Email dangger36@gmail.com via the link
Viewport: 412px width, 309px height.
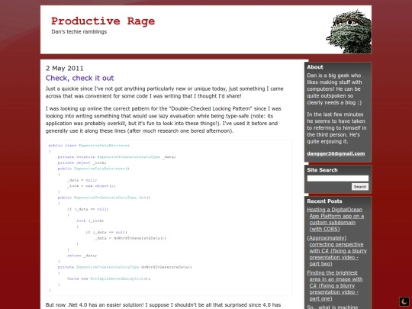coord(336,153)
